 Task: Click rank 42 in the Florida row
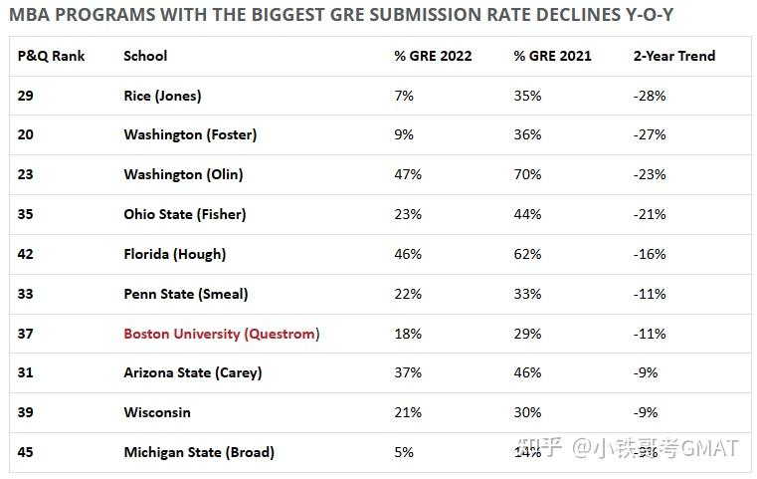(x=26, y=254)
